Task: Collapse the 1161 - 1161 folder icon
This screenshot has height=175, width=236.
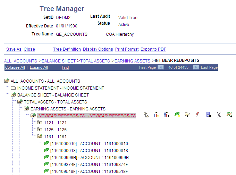Action: (x=40, y=136)
